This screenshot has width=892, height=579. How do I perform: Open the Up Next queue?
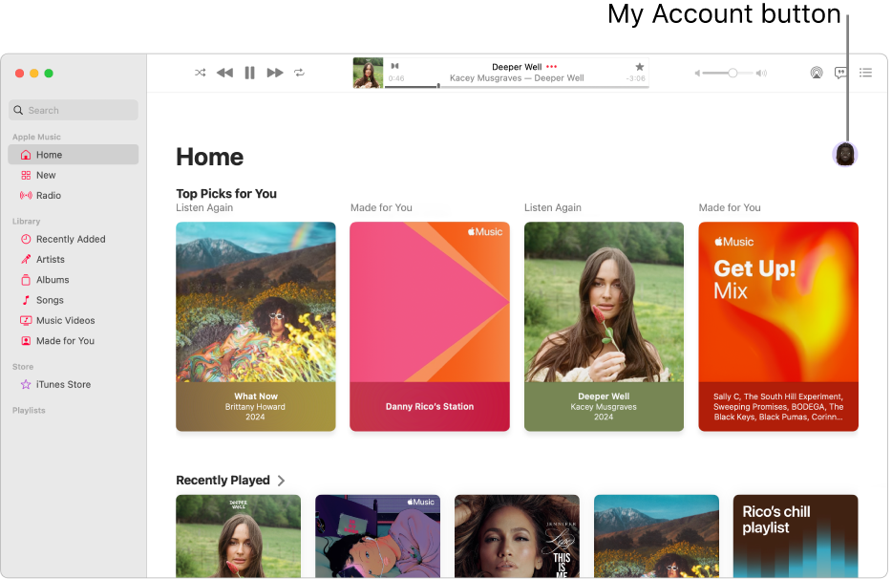click(865, 73)
